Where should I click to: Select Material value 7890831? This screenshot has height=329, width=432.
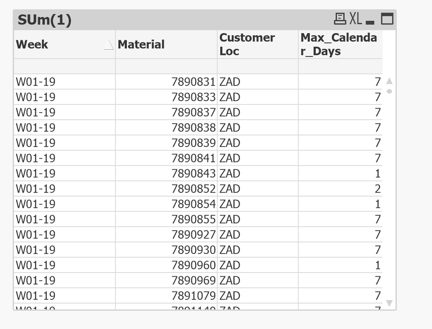194,82
